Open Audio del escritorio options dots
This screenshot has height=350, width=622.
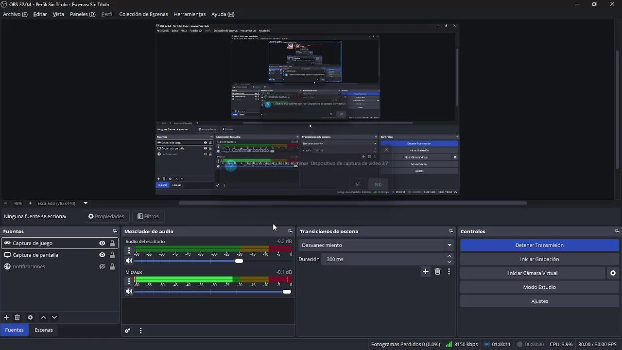129,251
